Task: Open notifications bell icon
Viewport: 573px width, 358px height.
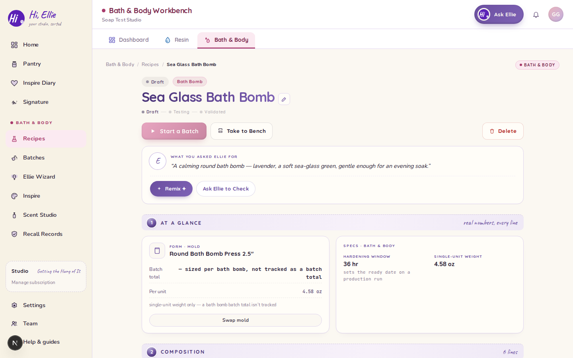Action: point(536,15)
